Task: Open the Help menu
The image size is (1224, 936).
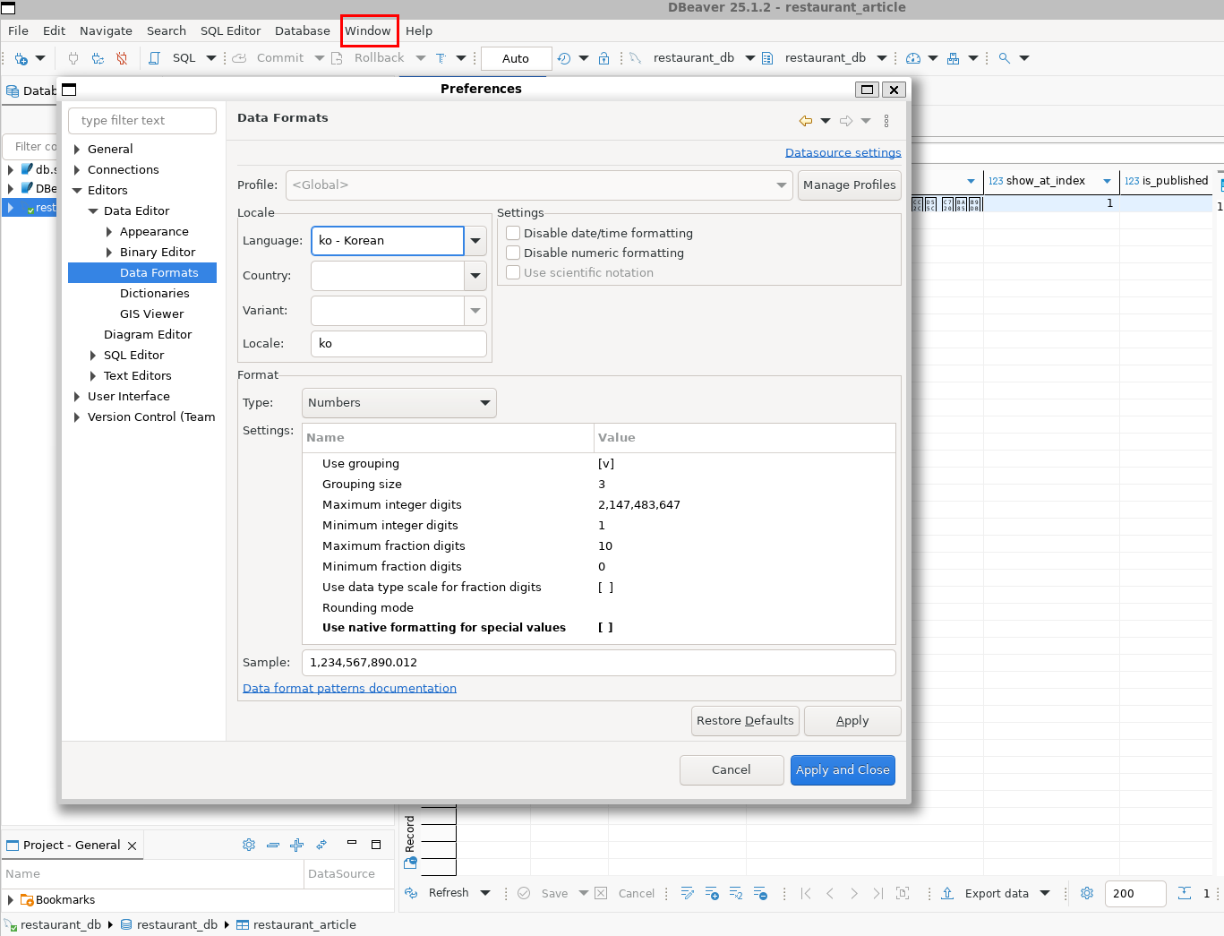Action: (419, 30)
